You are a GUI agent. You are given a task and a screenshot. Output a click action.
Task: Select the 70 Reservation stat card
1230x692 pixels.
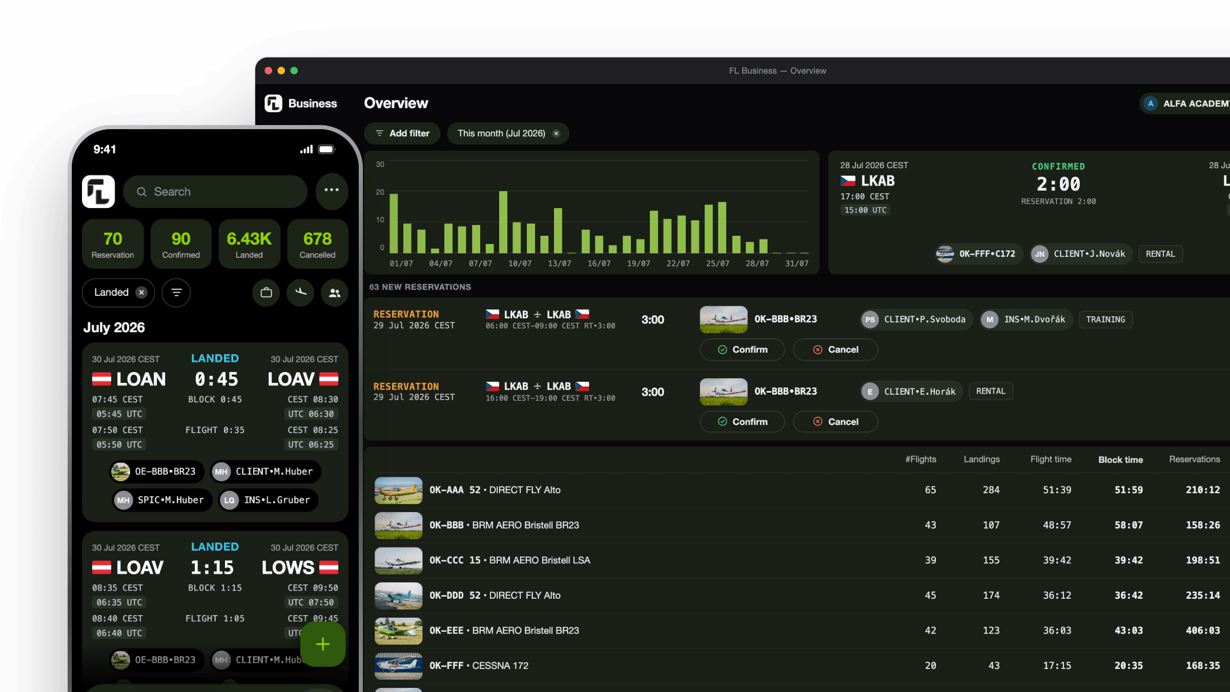coord(113,244)
